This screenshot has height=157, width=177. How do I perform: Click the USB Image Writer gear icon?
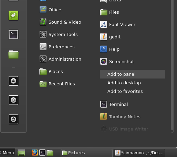(104, 129)
